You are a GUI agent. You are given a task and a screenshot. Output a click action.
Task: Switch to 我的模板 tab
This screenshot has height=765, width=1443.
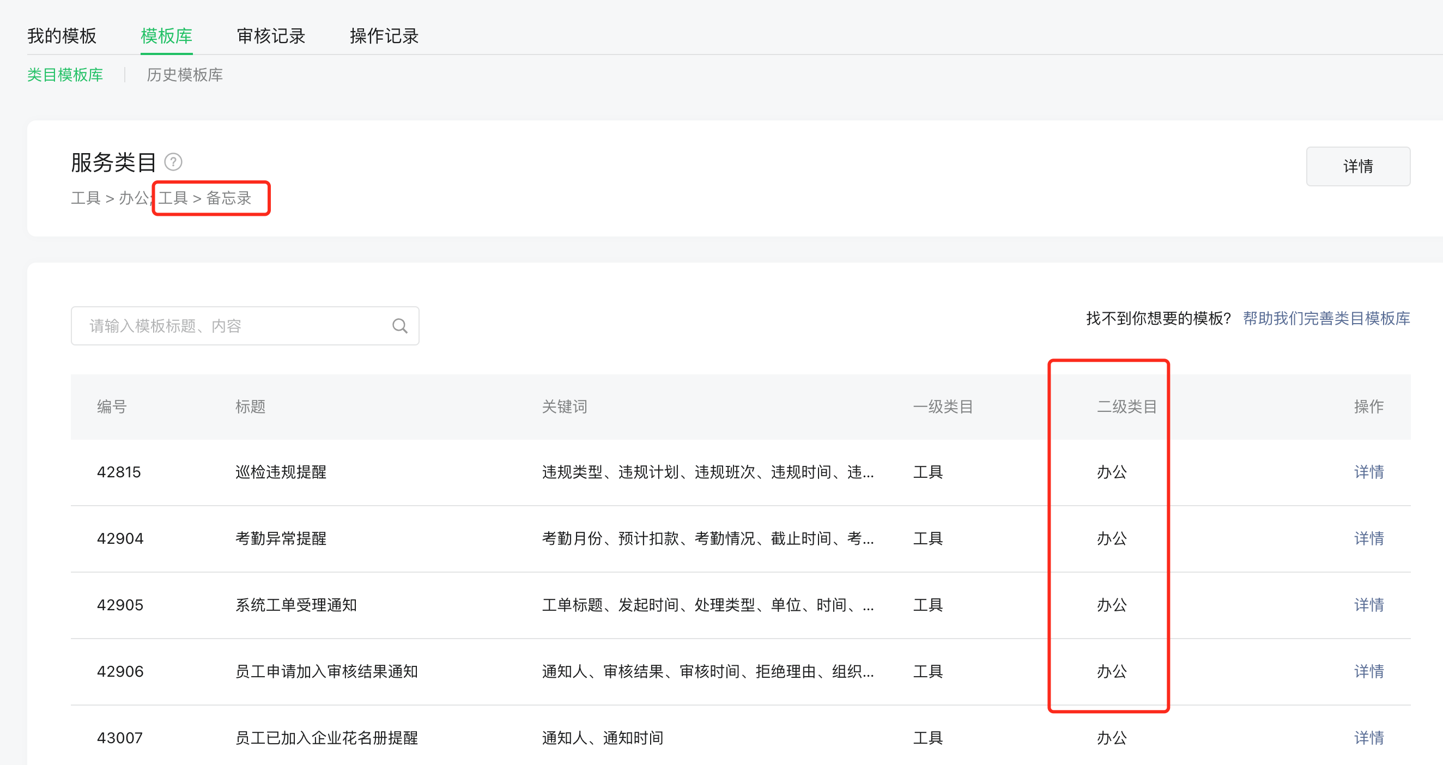pyautogui.click(x=62, y=37)
